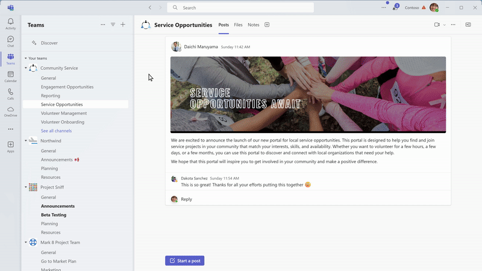Viewport: 482px width, 271px height.
Task: Open the Northwind Resources channel
Action: [51, 177]
